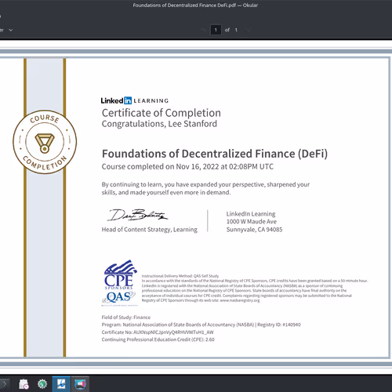Image resolution: width=392 pixels, height=392 pixels.
Task: Click 'Instructional Delivery Method: QAS Self Study' text
Action: coord(180,276)
